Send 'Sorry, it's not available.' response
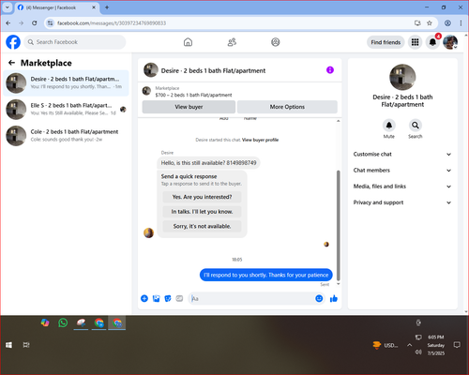This screenshot has width=469, height=375. tap(202, 226)
